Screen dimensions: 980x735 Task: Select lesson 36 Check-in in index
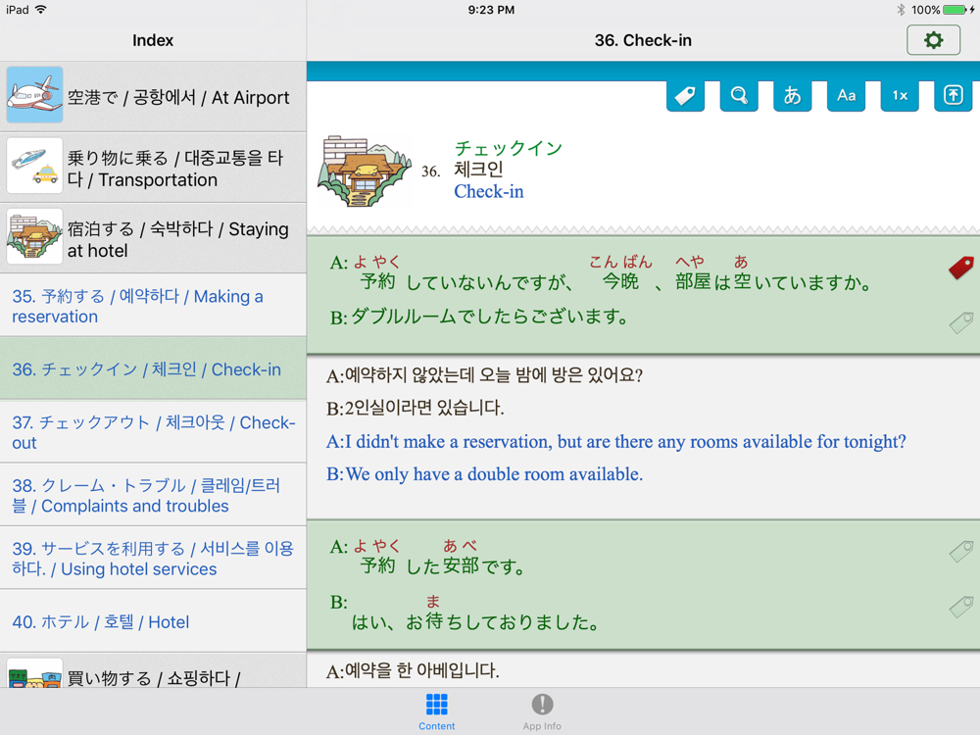tap(153, 368)
